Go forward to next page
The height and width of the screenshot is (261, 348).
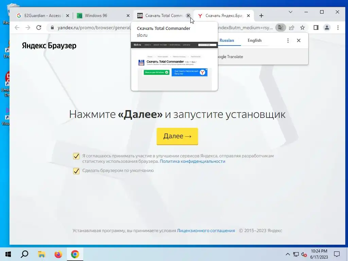[28, 28]
